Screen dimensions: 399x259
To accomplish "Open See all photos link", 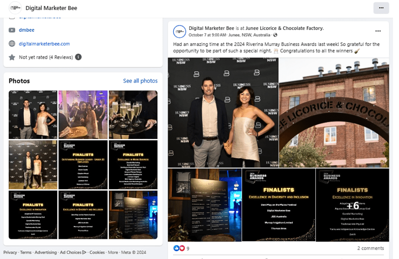I will pyautogui.click(x=140, y=81).
